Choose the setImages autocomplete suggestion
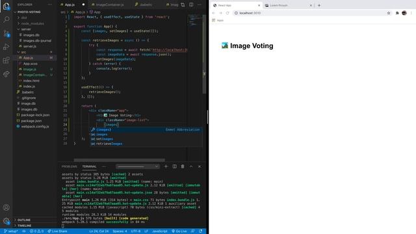This screenshot has width=416, height=234. tap(146, 139)
